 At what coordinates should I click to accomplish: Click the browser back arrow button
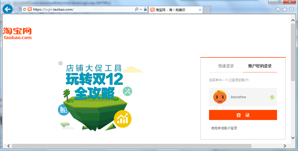pos(8,9)
